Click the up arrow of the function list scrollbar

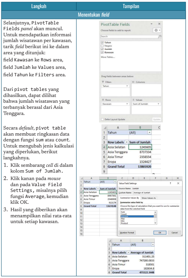coord(155,212)
